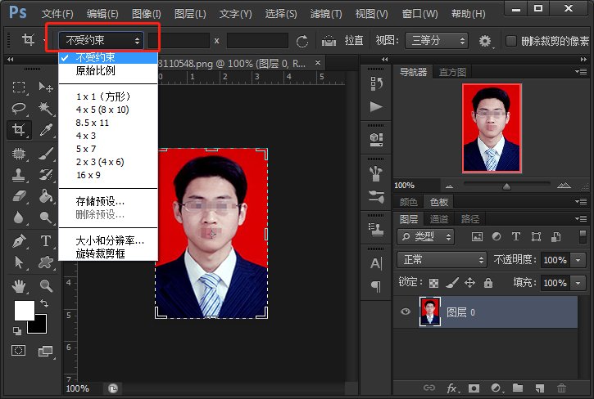Select the Magic Wand tool

coord(46,109)
